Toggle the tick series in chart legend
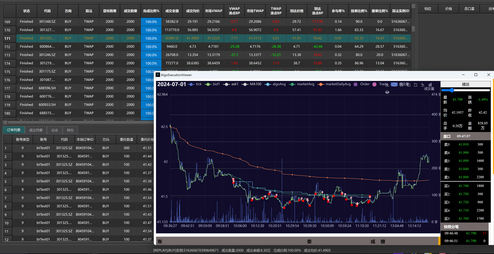This screenshot has width=494, height=254. tap(195, 84)
